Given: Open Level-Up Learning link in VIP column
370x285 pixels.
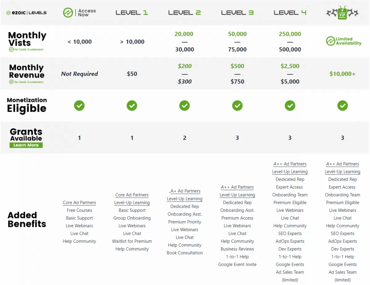Looking at the screenshot, I should pos(343,172).
